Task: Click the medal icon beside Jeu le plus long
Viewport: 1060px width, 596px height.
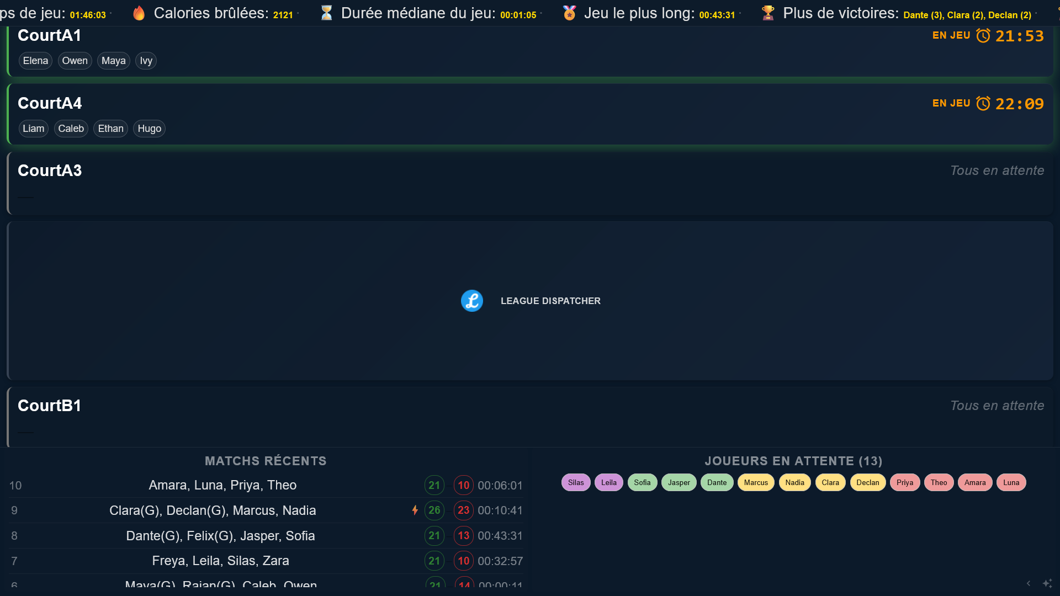Action: pyautogui.click(x=569, y=13)
